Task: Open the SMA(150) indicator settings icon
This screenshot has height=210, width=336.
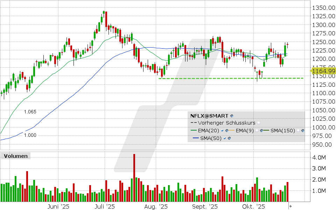Action: [x=302, y=131]
